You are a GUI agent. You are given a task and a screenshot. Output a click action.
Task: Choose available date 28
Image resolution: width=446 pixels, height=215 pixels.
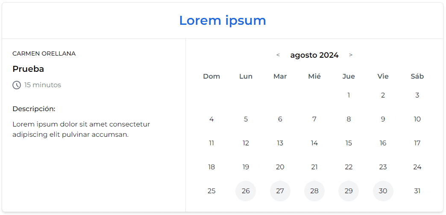(x=314, y=191)
